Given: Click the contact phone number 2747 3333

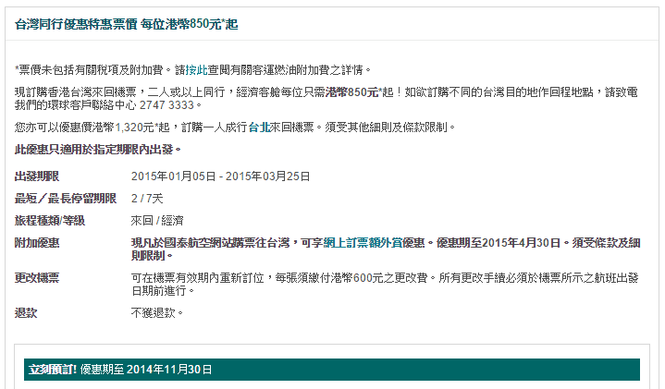Looking at the screenshot, I should 171,105.
